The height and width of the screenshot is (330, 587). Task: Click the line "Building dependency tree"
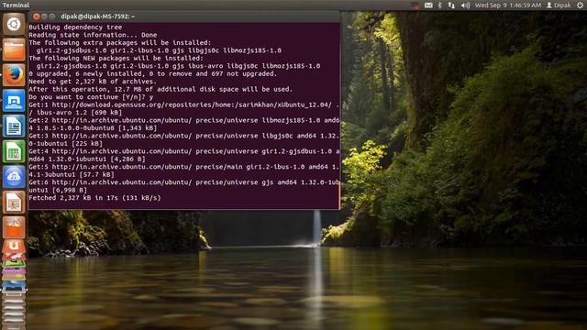[x=75, y=27]
